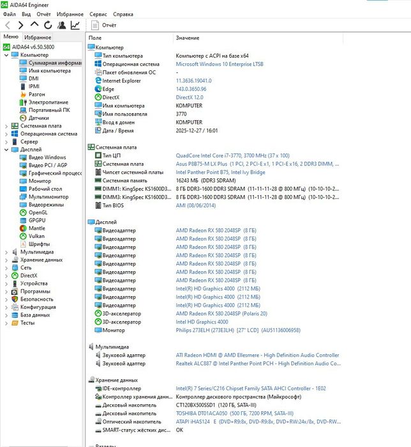Select Суммарная информация in the tree
Viewport: 411px width, 447px height.
click(50, 63)
